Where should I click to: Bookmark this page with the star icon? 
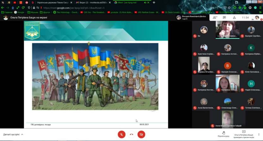pyautogui.click(x=229, y=8)
